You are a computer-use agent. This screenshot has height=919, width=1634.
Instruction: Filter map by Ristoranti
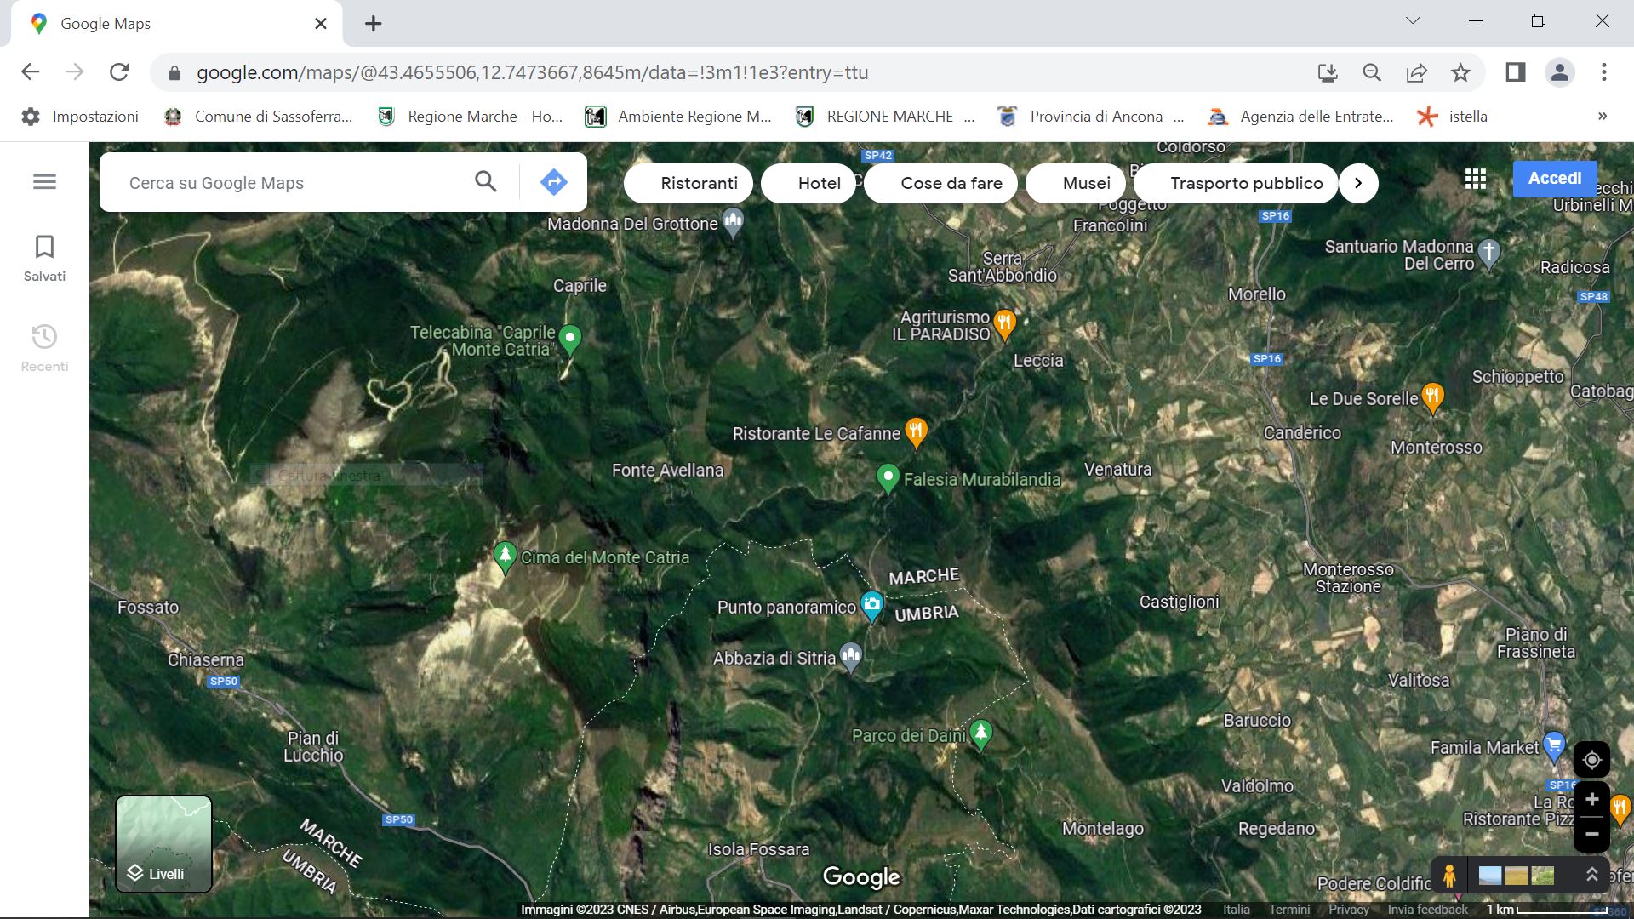(x=688, y=183)
